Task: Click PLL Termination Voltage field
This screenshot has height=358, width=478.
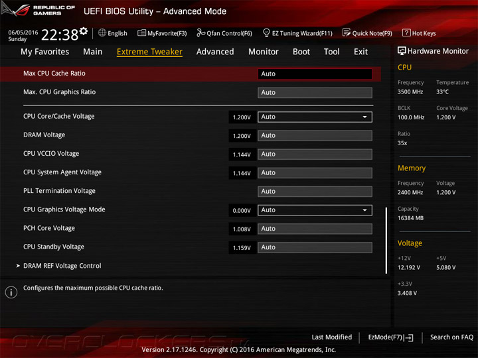Action: coord(315,192)
